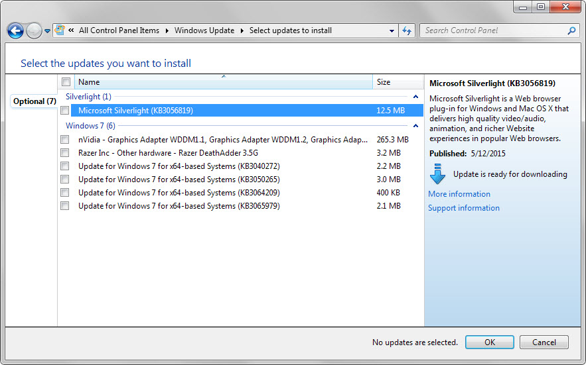The height and width of the screenshot is (365, 586).
Task: Click the Cancel button
Action: click(x=544, y=342)
